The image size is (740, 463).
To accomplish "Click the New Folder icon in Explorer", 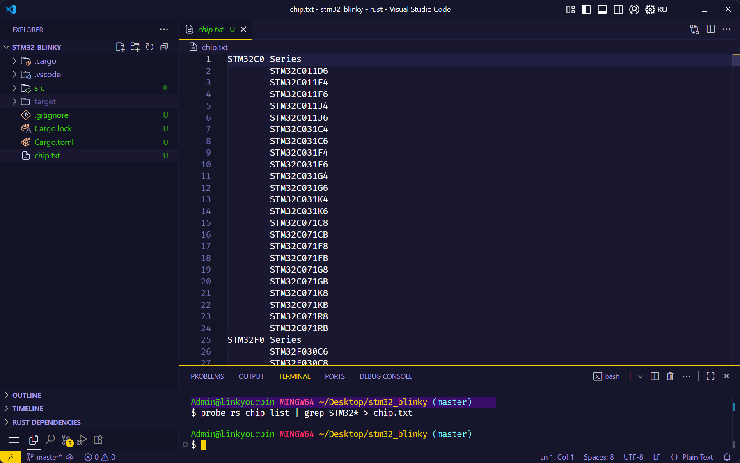I will point(135,47).
